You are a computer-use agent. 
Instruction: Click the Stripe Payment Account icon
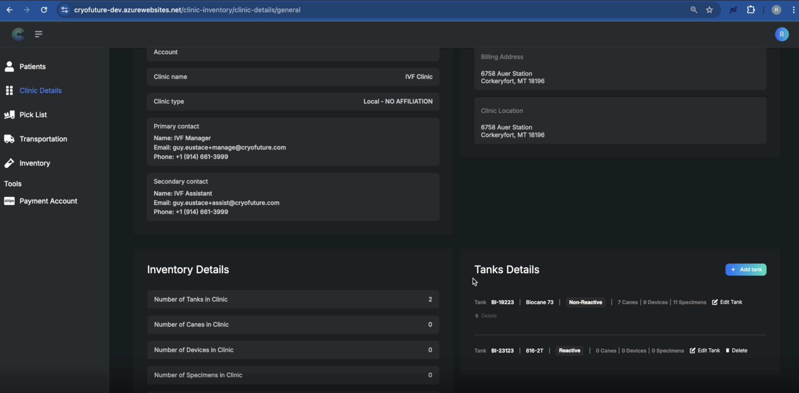[9, 201]
